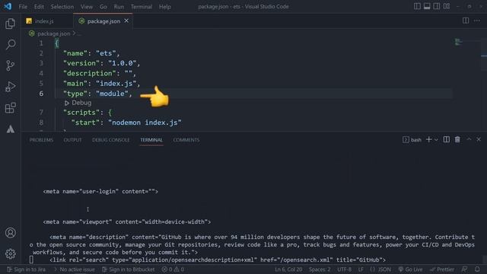Switch to the index.js tab
This screenshot has width=487, height=274.
44,21
